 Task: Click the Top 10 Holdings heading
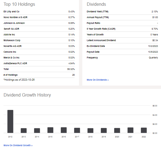19,4
